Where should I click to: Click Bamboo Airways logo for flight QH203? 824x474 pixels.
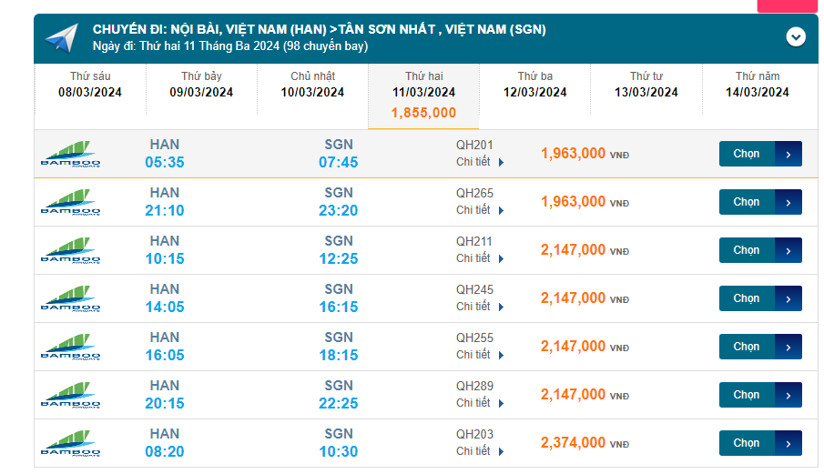71,443
